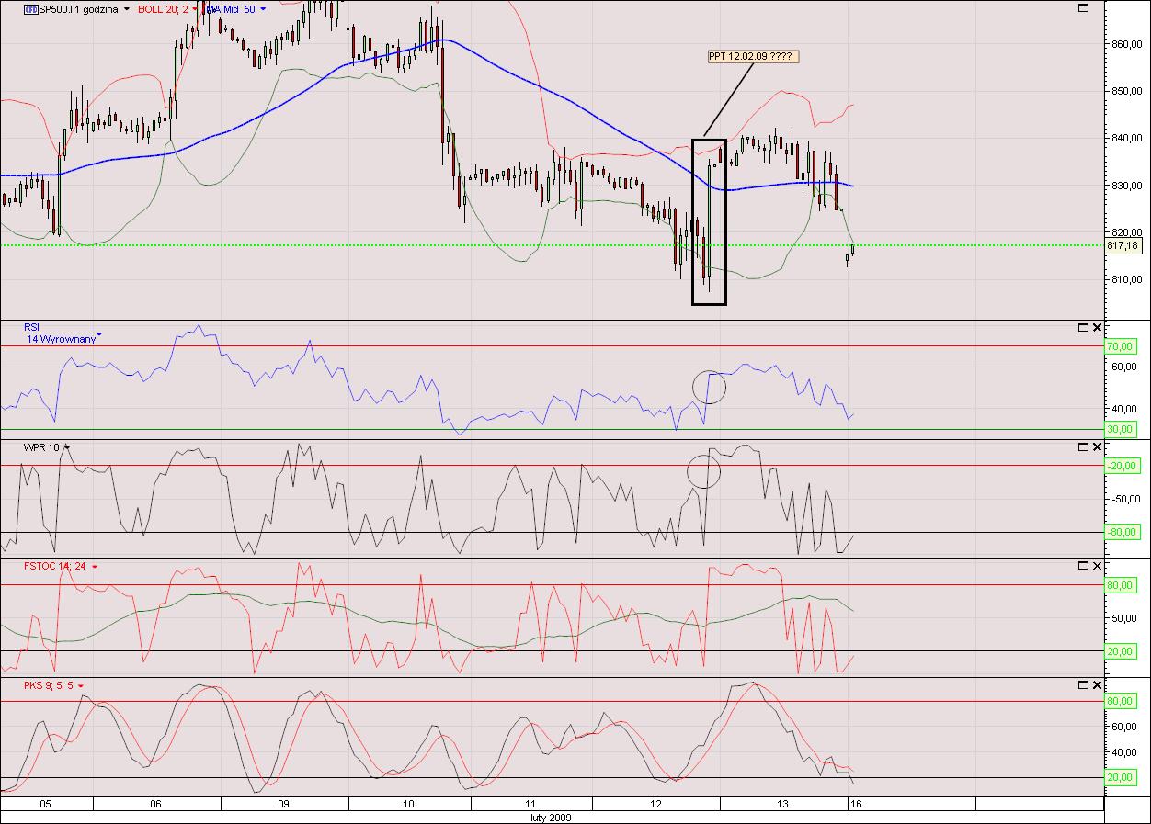Click the RSI indicator title
Viewport: 1151px width, 824px height.
pyautogui.click(x=32, y=327)
